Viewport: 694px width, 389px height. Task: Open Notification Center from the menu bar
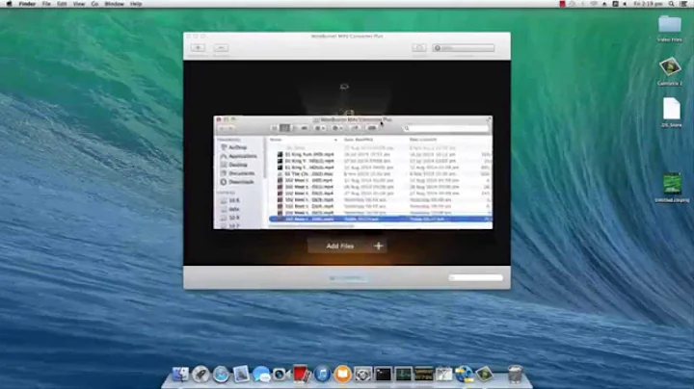[683, 4]
